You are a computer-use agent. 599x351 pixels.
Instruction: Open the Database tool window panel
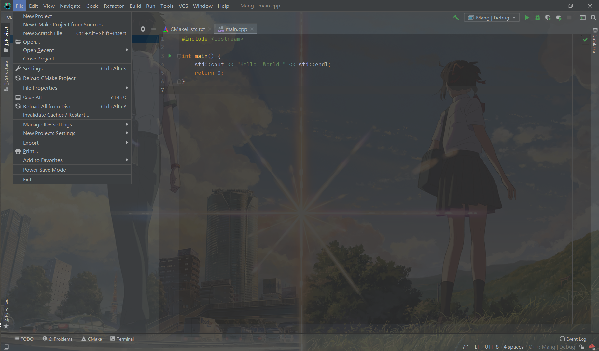click(x=594, y=42)
